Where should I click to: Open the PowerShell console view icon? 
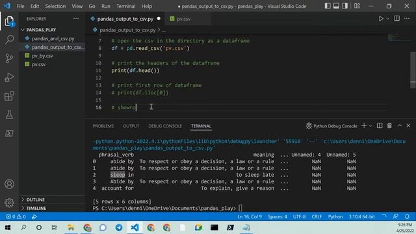pos(9,133)
